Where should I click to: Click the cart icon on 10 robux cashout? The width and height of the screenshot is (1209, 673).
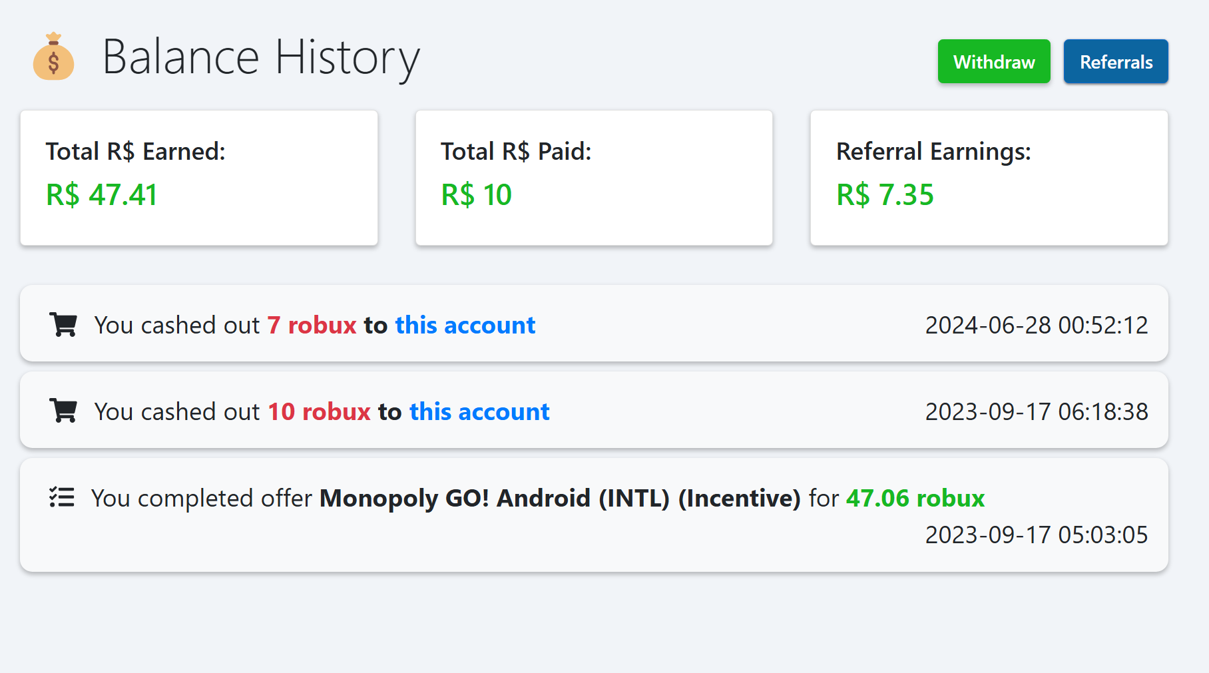(x=63, y=411)
